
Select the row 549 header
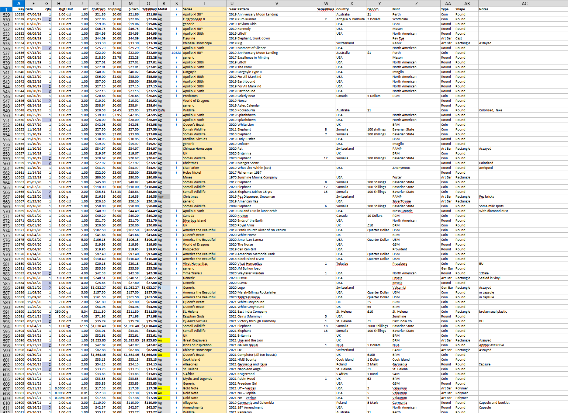6,110
